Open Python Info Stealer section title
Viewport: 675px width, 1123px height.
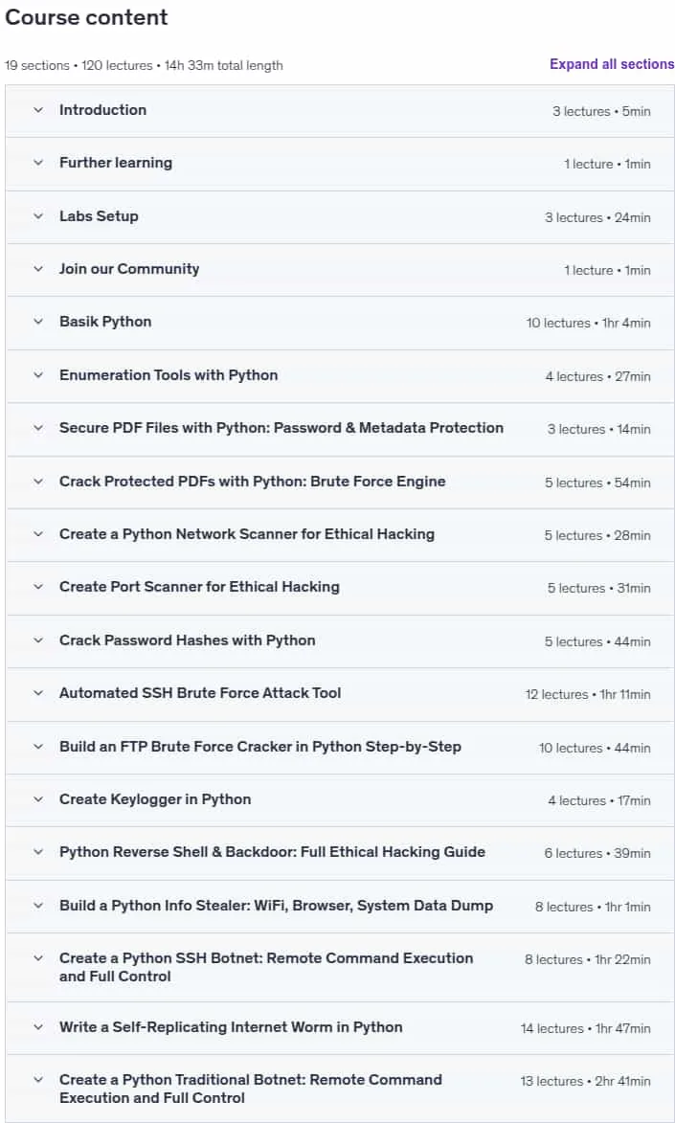pos(276,906)
